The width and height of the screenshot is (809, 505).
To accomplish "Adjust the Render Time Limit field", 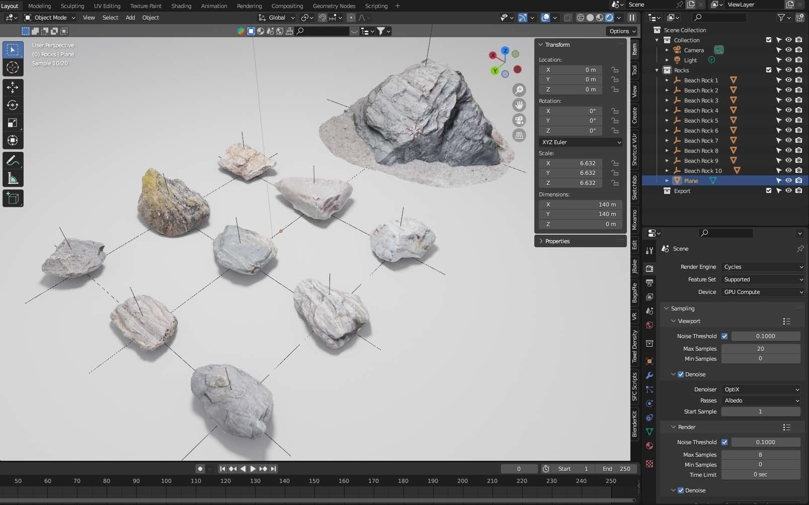I will [x=760, y=474].
